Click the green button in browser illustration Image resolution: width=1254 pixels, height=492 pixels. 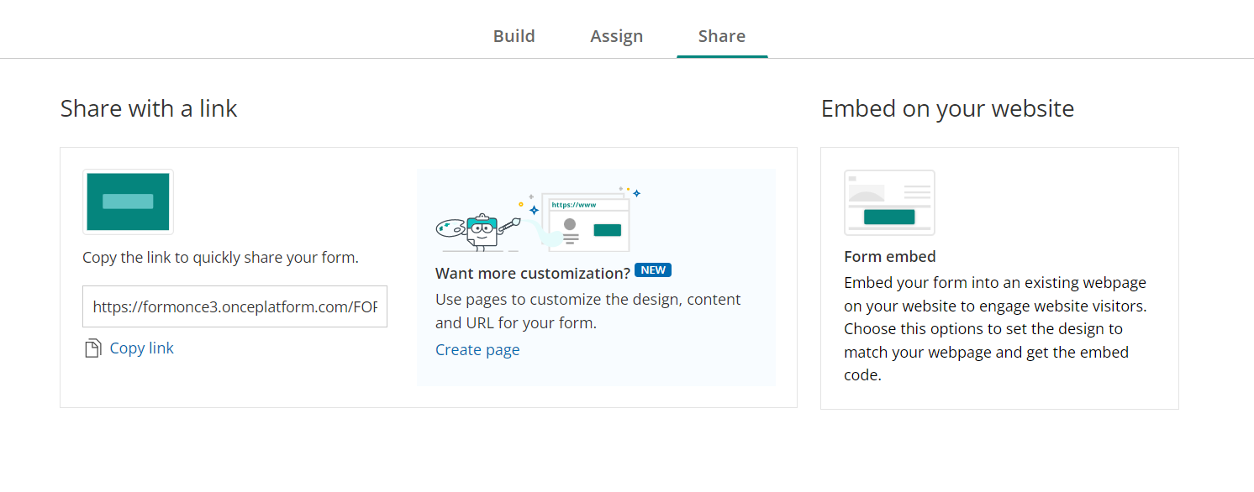click(607, 230)
